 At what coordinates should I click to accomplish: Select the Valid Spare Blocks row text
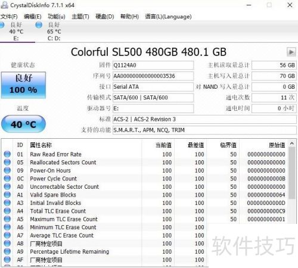click(53, 195)
